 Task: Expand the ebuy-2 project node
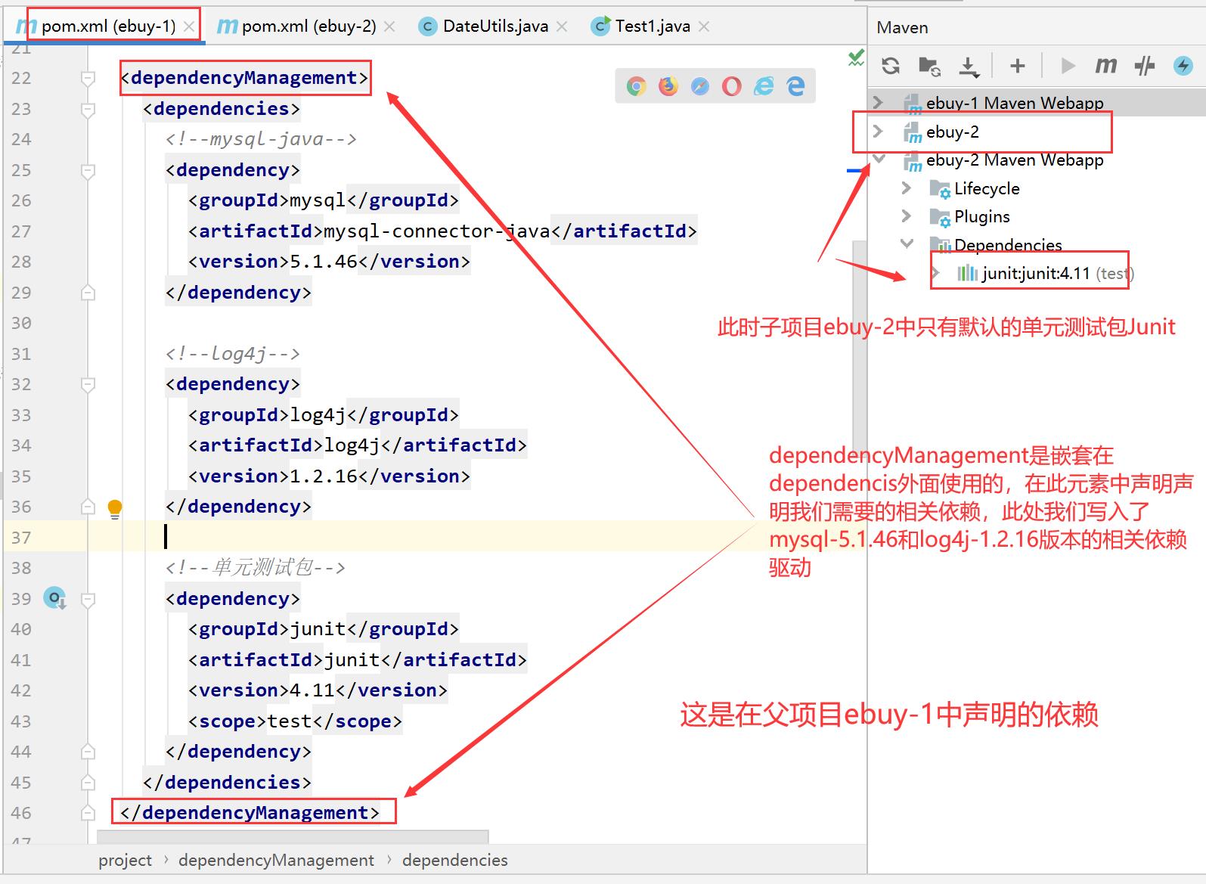(x=878, y=131)
